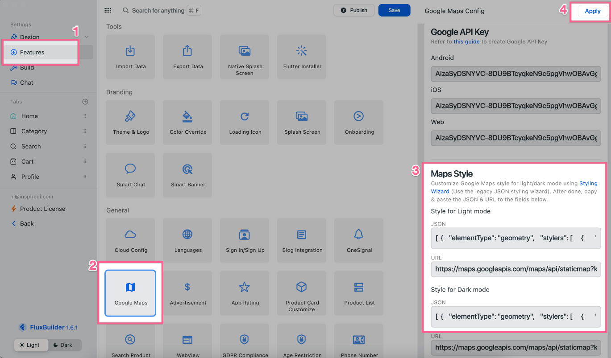Viewport: 611px width, 358px height.
Task: Select the Theme & Logo tile
Action: click(x=130, y=122)
